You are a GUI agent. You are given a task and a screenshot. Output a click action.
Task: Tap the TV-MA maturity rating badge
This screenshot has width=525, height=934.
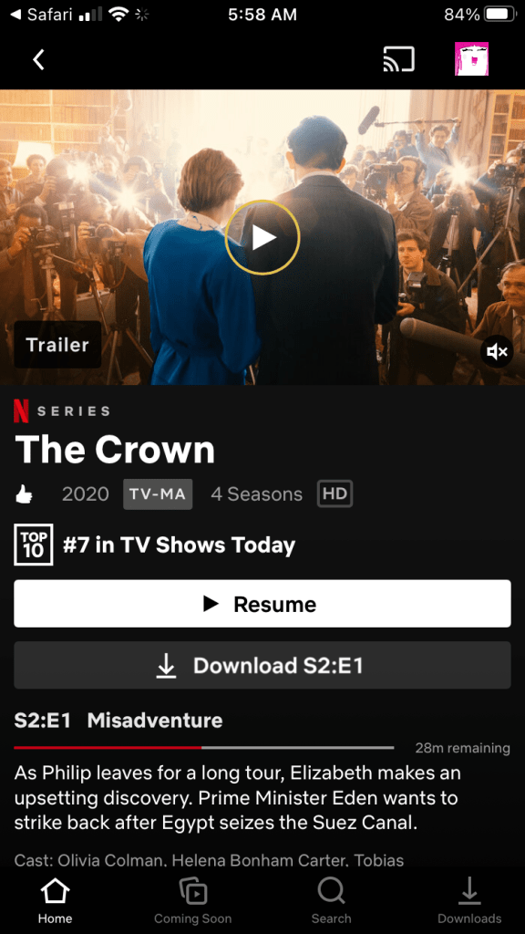(158, 494)
